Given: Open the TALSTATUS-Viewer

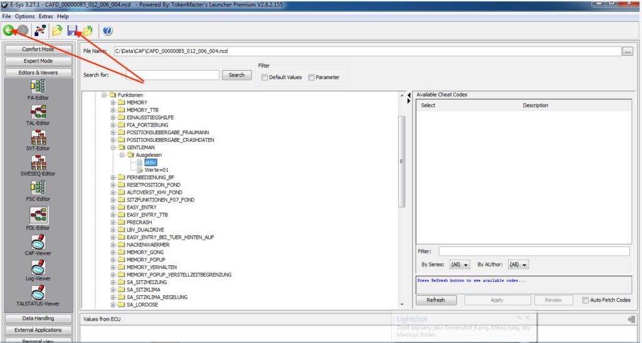Looking at the screenshot, I should tap(38, 293).
